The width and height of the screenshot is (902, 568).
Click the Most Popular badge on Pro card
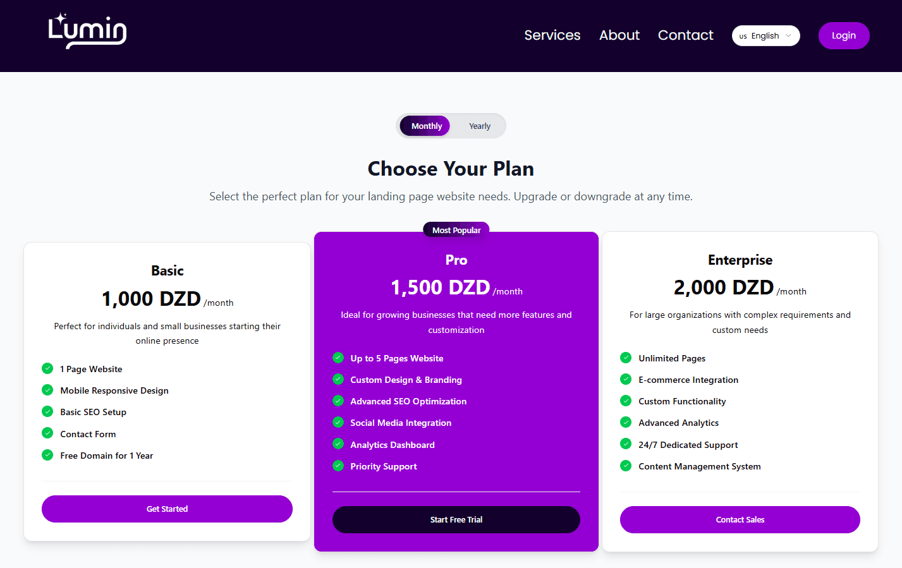(456, 230)
